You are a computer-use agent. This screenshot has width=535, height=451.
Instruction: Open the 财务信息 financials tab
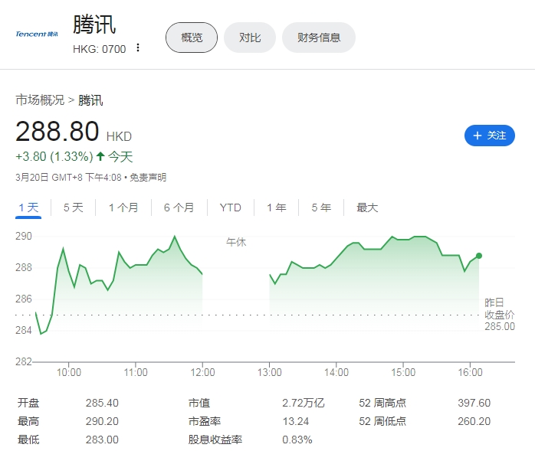(318, 38)
